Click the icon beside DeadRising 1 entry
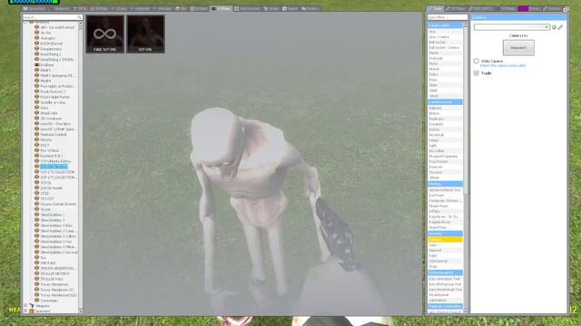Screen dimensions: 581x326 coord(36,54)
